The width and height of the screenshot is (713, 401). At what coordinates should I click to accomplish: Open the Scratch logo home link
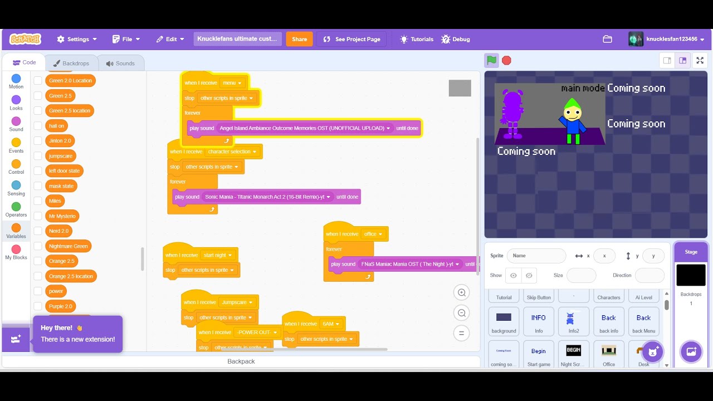(25, 39)
